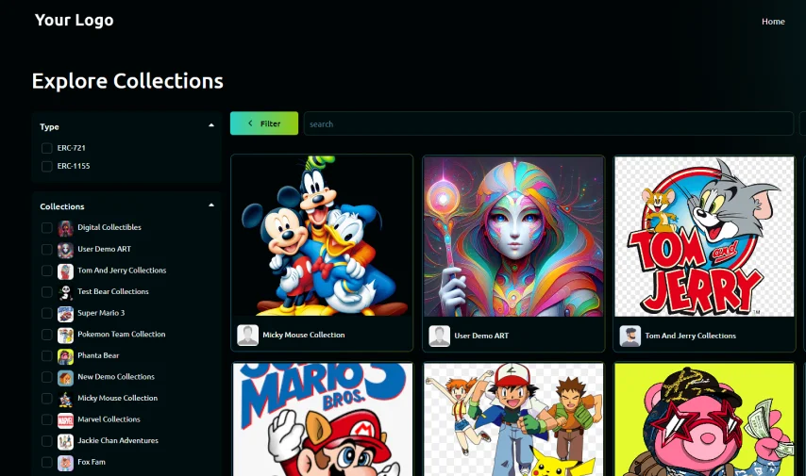Click the Tom And Jerry Collections card avatar
The image size is (806, 476).
tap(630, 336)
